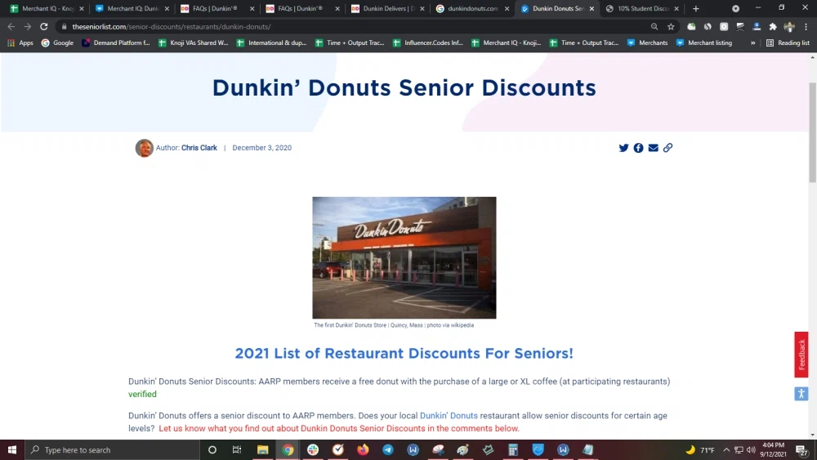This screenshot has height=460, width=817.
Task: Open the Chrome three-dot menu
Action: [x=806, y=26]
